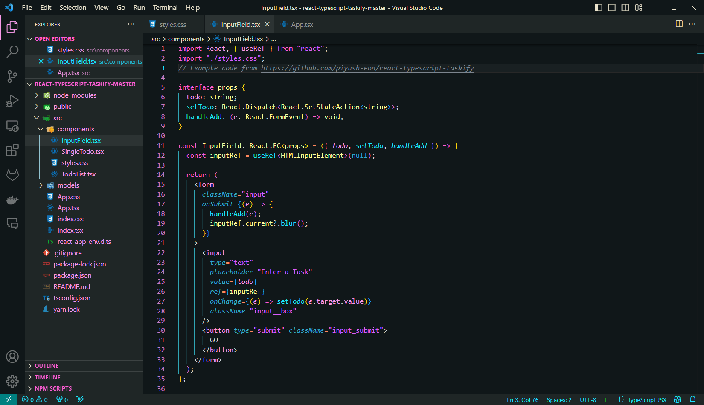Show errors and warnings count in status bar
Image resolution: width=704 pixels, height=405 pixels.
click(35, 400)
